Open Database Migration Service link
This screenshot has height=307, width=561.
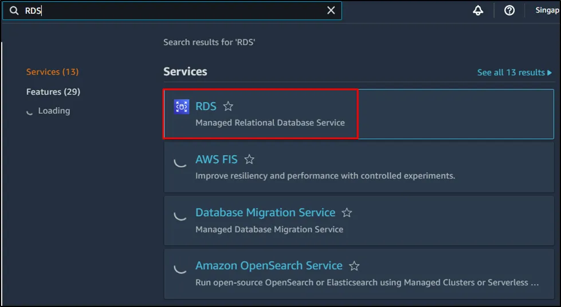pyautogui.click(x=265, y=213)
